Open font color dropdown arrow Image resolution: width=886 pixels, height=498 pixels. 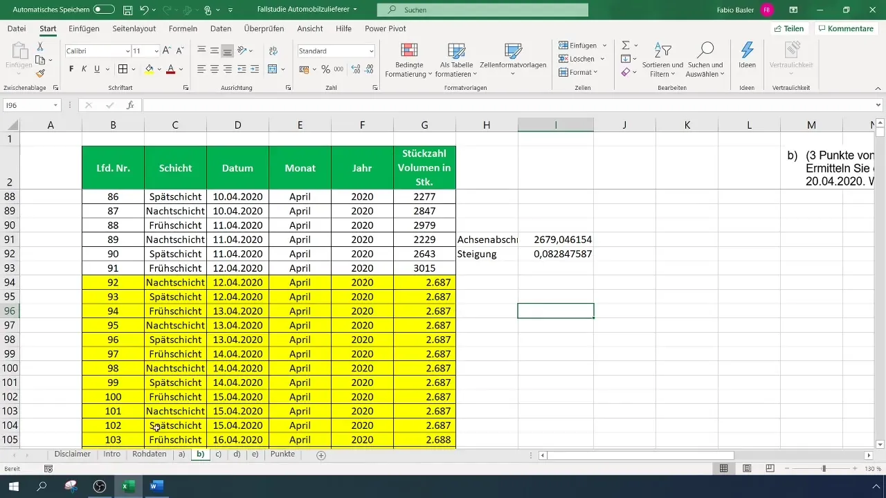point(181,69)
